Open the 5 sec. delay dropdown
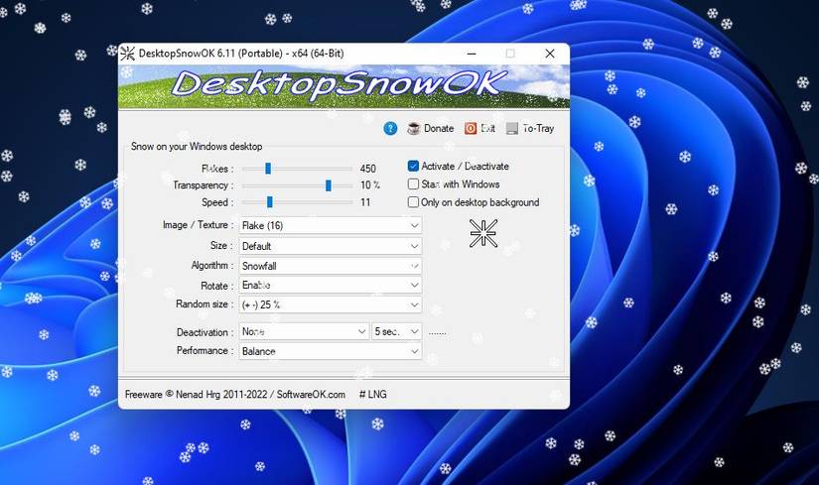 click(396, 331)
